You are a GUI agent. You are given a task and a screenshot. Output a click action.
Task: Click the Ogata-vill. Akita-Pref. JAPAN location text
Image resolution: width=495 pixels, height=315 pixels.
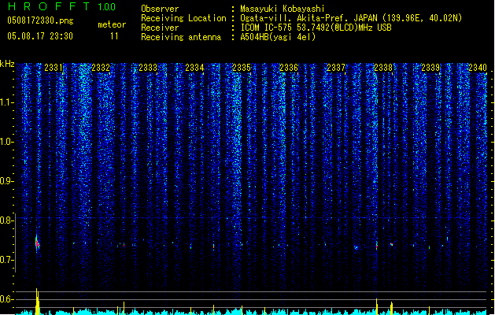(351, 18)
